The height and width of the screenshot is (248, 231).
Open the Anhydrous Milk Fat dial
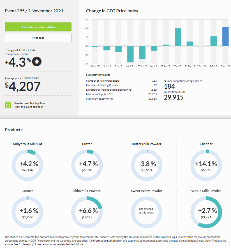click(x=27, y=165)
